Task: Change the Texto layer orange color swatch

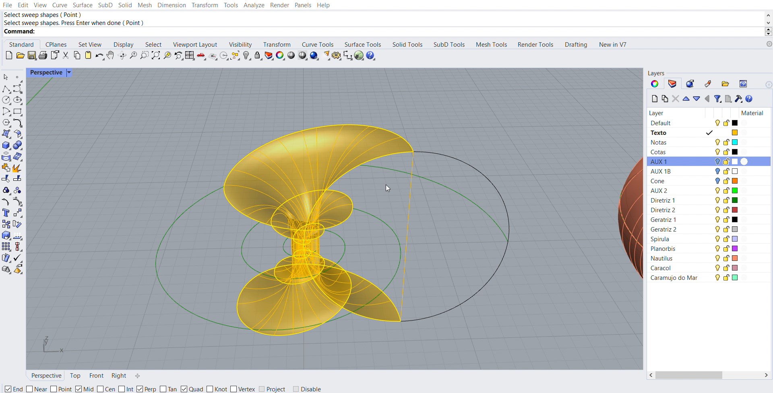Action: click(x=735, y=132)
